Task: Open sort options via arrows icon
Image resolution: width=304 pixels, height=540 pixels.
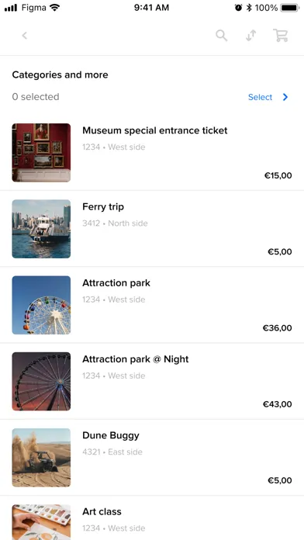Action: (251, 36)
